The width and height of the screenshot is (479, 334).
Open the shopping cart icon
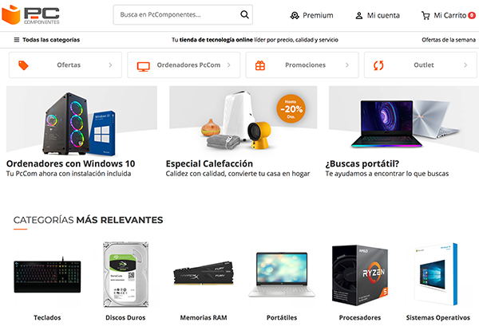[x=426, y=15]
